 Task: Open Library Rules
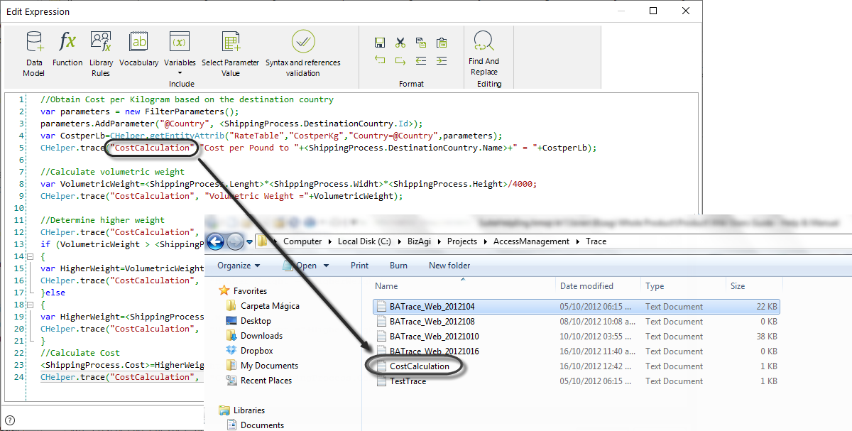point(101,53)
